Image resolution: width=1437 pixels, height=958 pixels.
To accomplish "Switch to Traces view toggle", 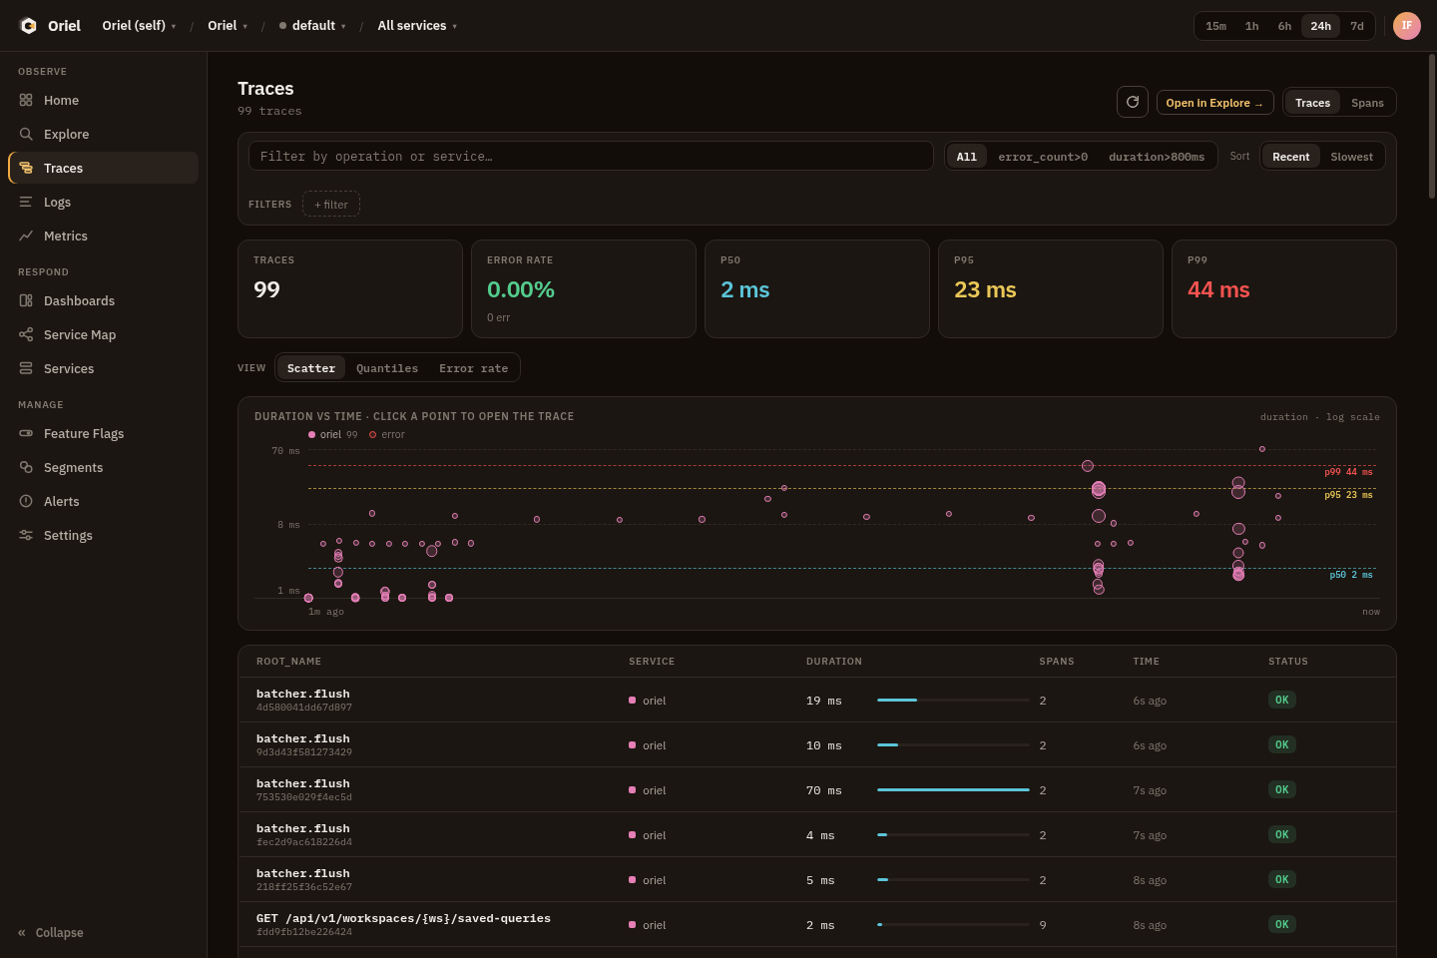I will [1312, 103].
